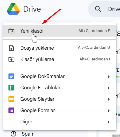Open Google Dokümanlar menu entry
The image size is (120, 137).
60,76
